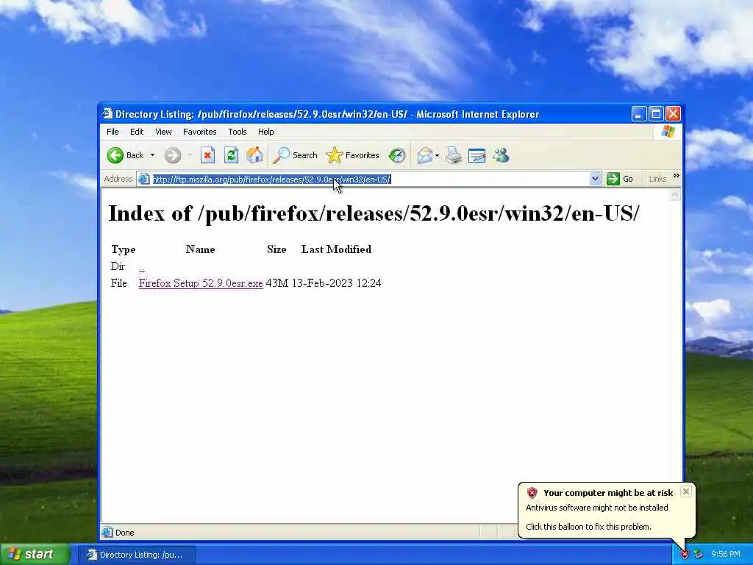The width and height of the screenshot is (753, 565).
Task: Expand the Address bar dropdown arrow
Action: [595, 180]
